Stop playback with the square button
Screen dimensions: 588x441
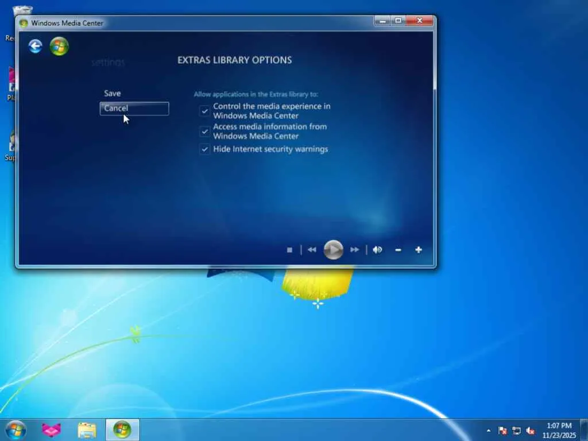coord(289,250)
